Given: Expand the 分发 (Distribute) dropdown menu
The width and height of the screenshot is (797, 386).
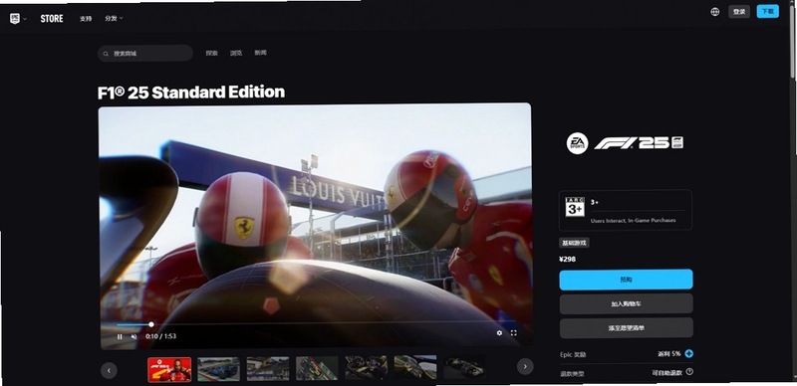Looking at the screenshot, I should coord(114,18).
